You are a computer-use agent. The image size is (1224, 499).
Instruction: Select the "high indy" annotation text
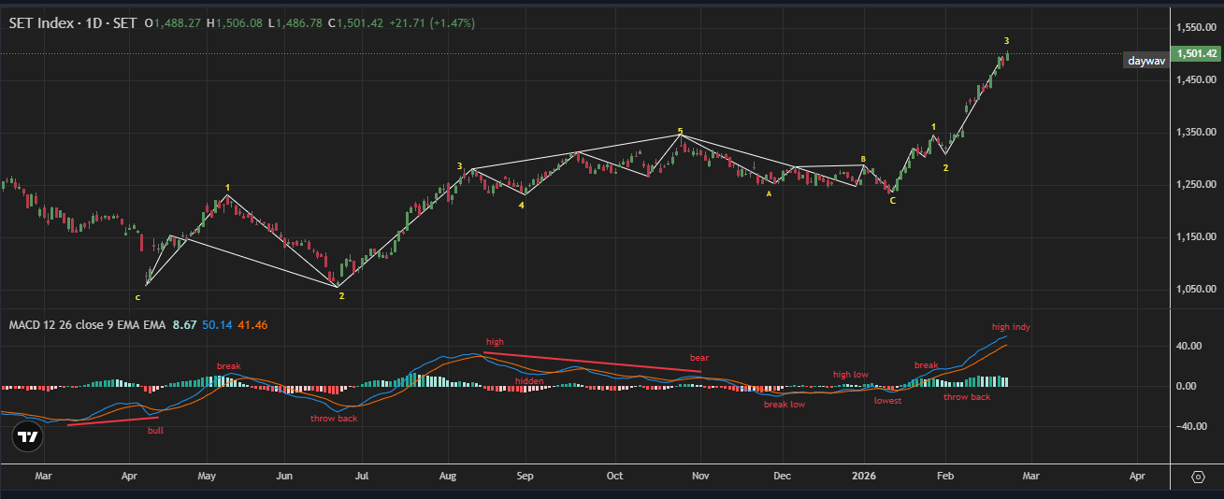pos(1011,327)
